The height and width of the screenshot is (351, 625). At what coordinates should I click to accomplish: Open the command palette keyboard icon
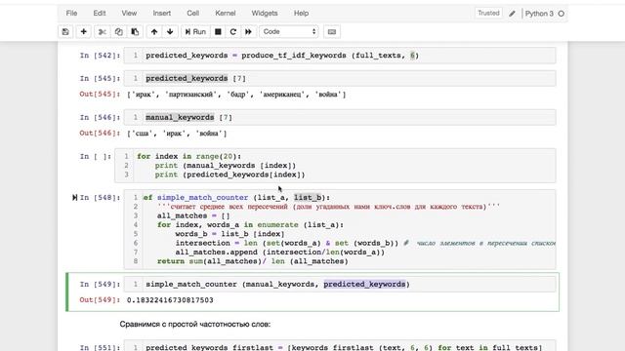332,32
